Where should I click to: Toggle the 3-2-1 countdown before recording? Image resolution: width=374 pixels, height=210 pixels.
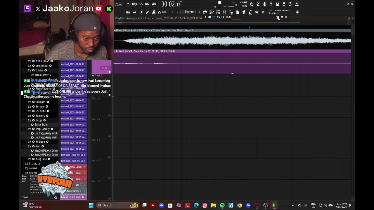coord(141,4)
